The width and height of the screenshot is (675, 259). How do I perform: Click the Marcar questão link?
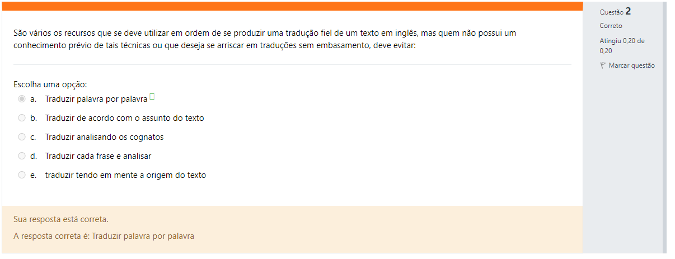(631, 65)
